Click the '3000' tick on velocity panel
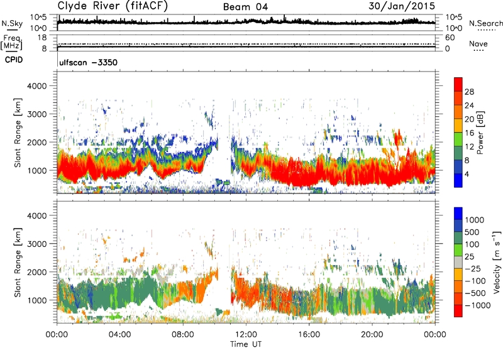 tap(36, 244)
